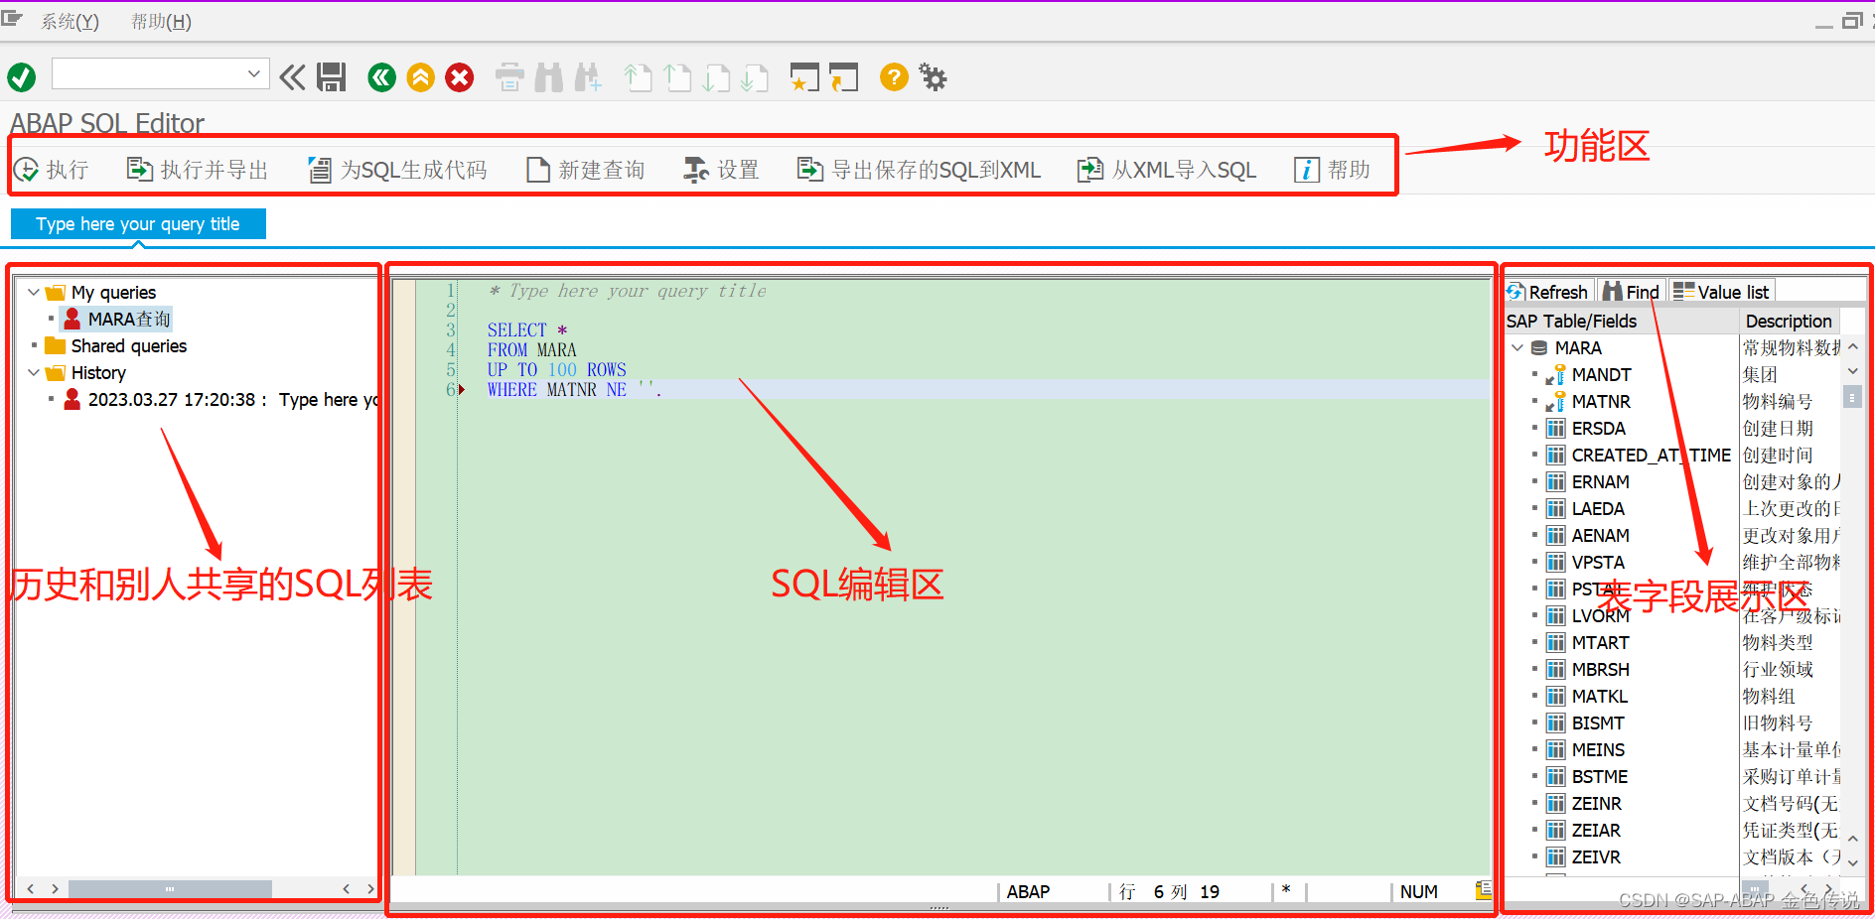Viewport: 1875px width, 919px height.
Task: Click the Last Page icon
Action: point(755,77)
